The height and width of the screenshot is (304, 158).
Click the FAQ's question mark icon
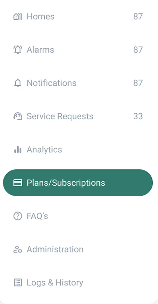click(18, 216)
